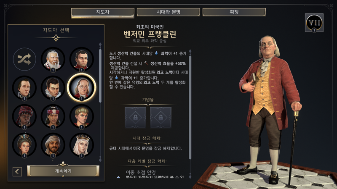
Task: Open the first locked memento slot
Action: click(x=135, y=118)
